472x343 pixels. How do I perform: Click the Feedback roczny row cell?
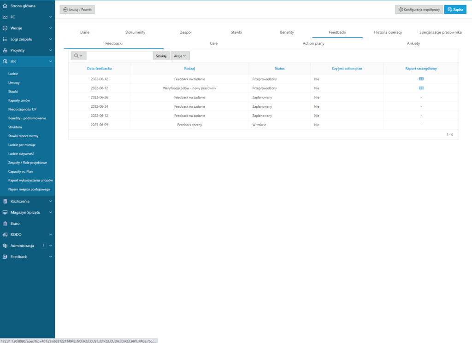tap(189, 125)
